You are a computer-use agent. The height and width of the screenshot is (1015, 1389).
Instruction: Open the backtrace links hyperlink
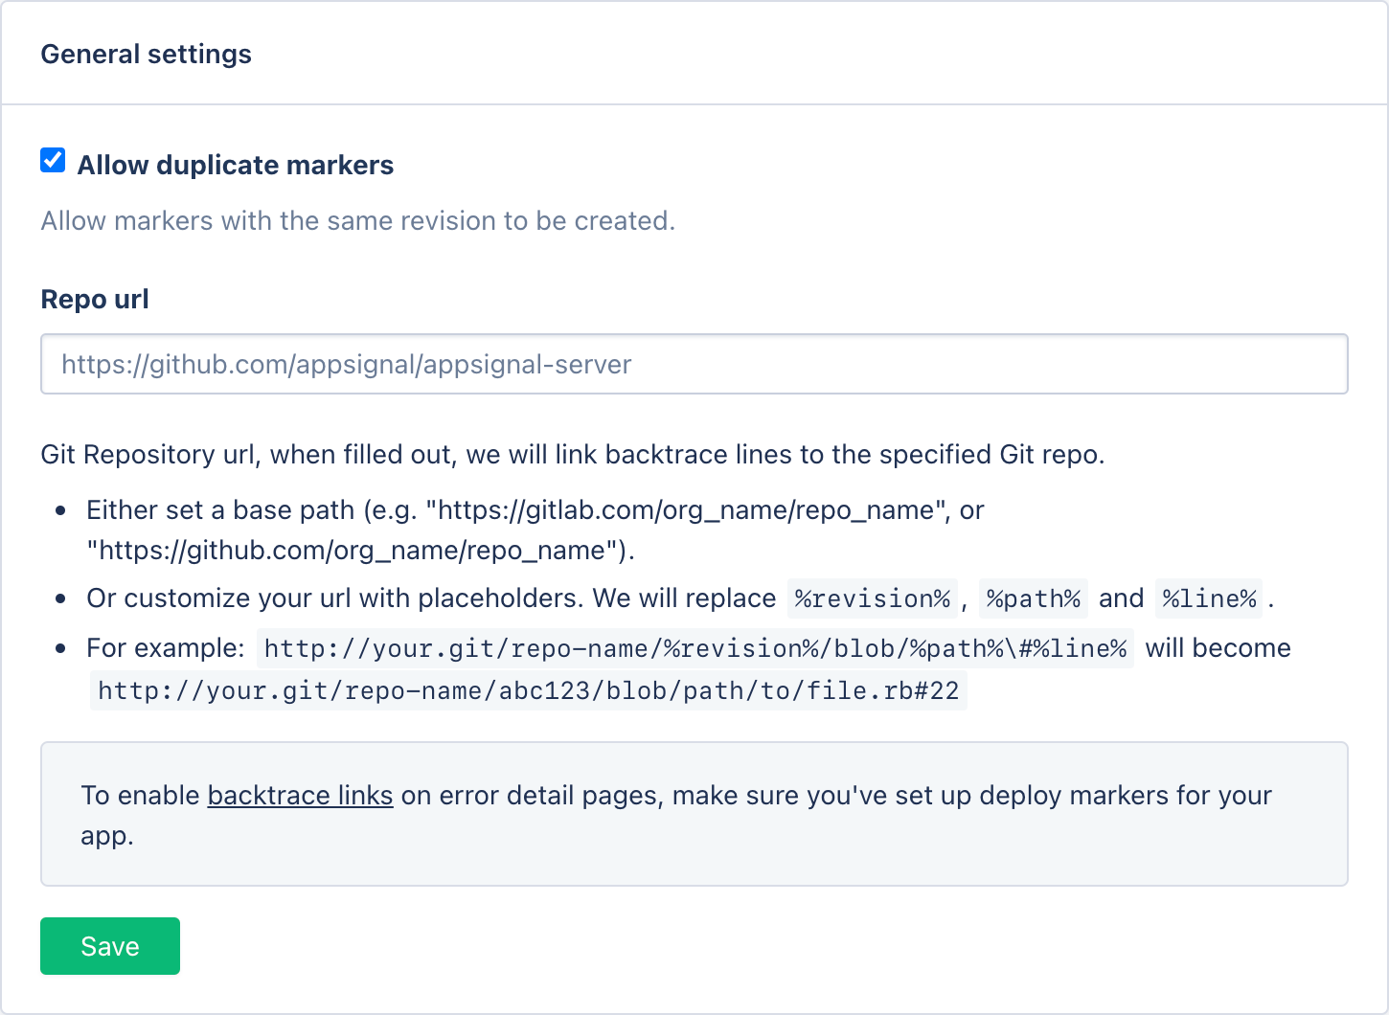(300, 796)
